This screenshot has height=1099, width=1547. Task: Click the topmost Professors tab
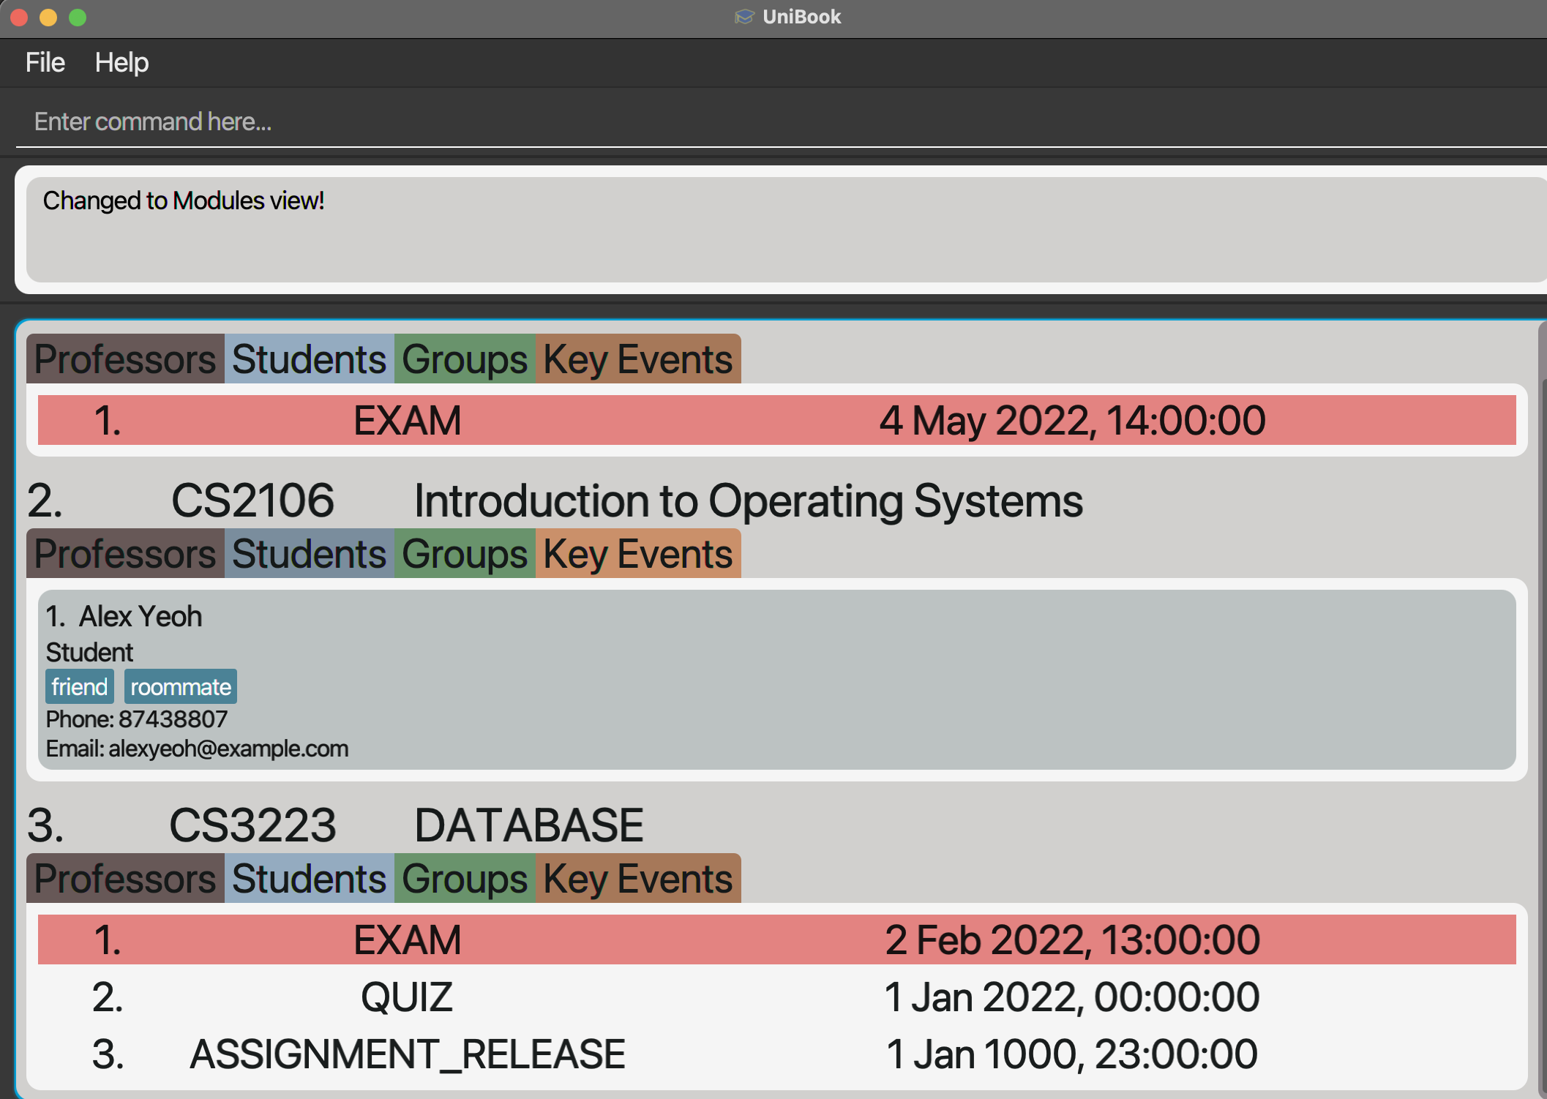point(125,359)
